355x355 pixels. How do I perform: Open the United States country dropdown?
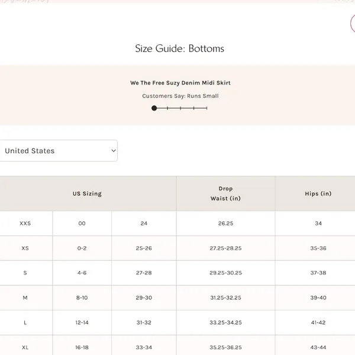click(x=59, y=151)
